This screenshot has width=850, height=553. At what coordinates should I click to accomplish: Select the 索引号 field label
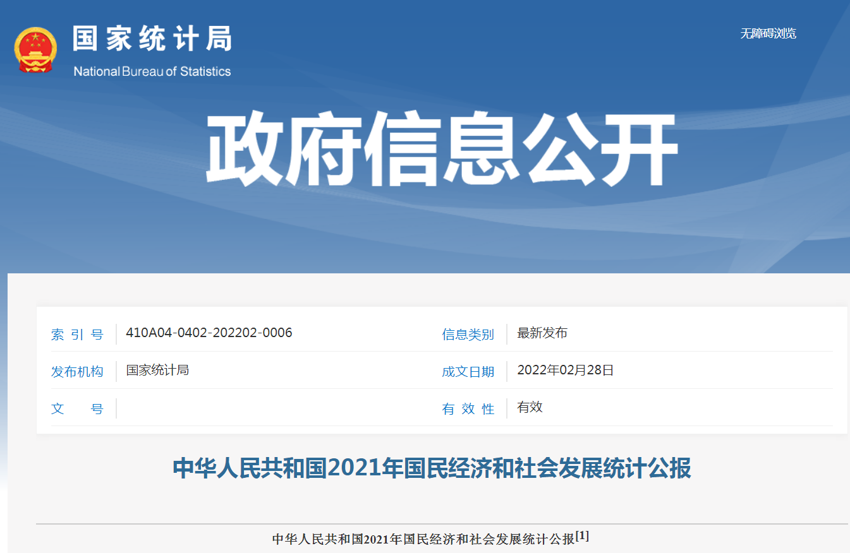click(x=78, y=334)
